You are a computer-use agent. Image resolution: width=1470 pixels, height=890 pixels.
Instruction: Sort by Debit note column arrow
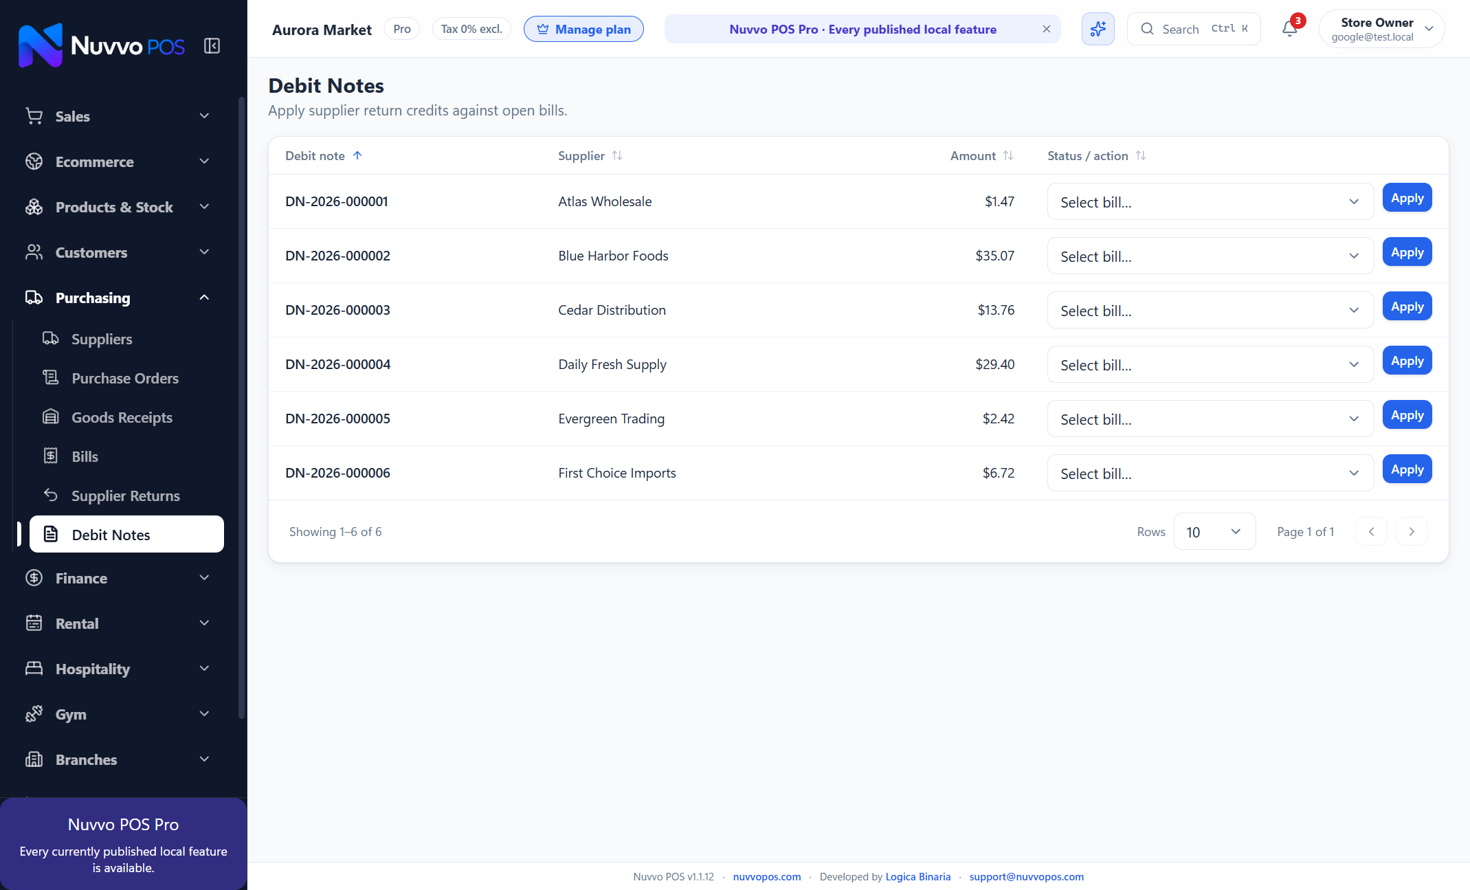click(357, 155)
